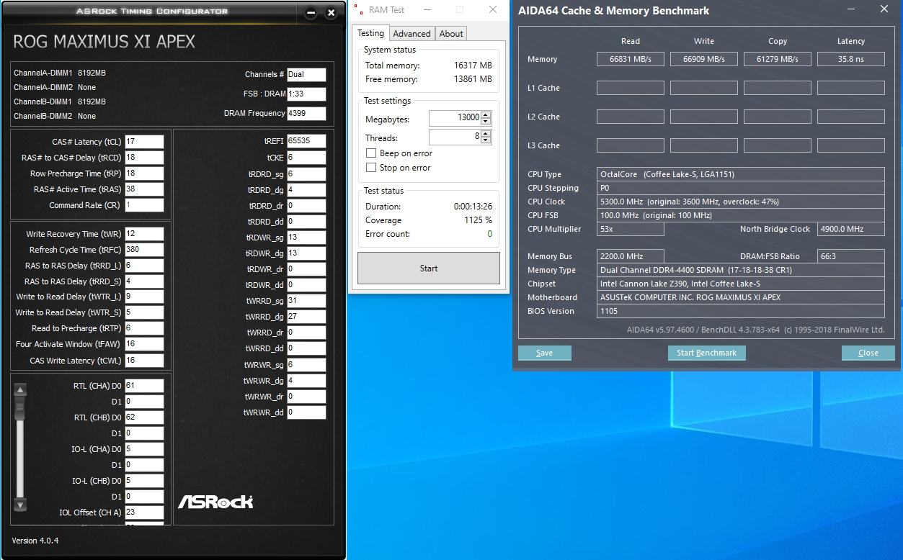Increase Megabytes value with the up arrow
The image size is (903, 560).
(486, 114)
